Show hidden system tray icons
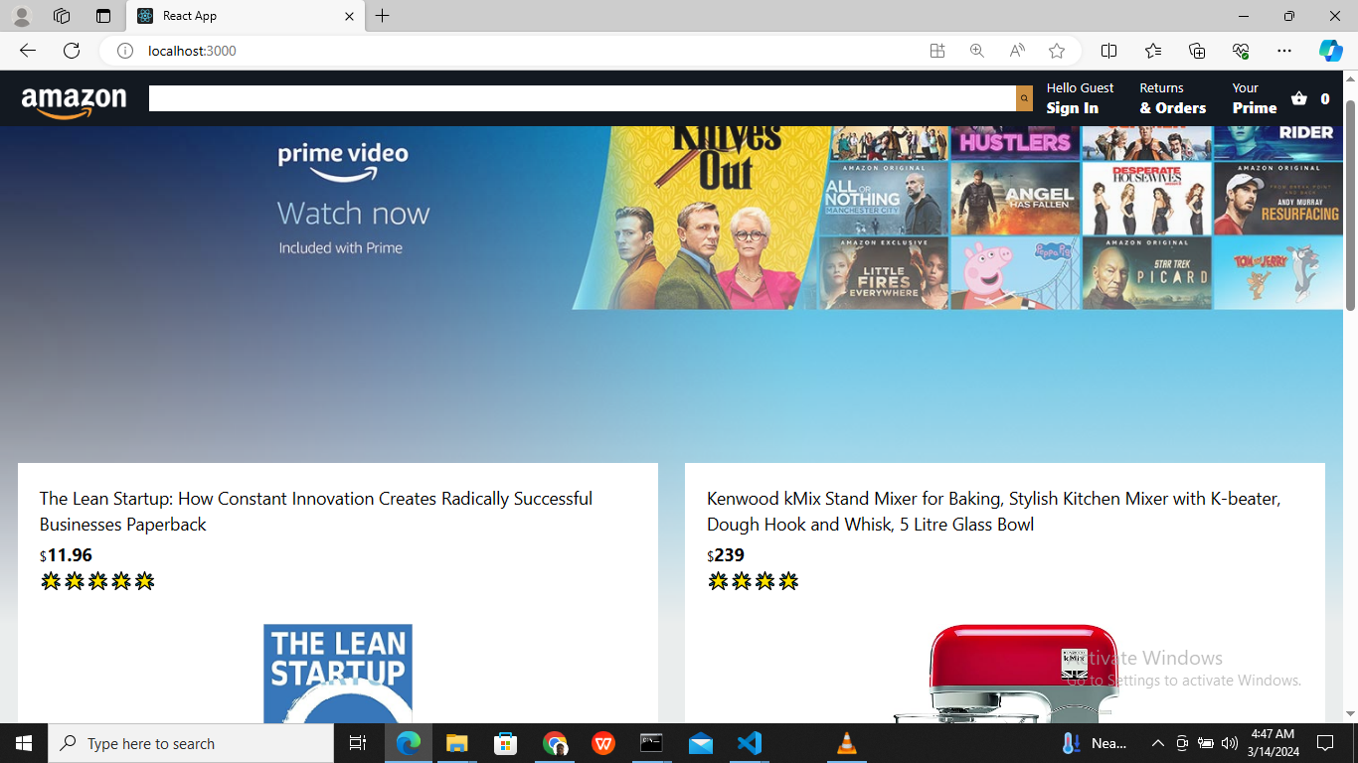 tap(1157, 743)
